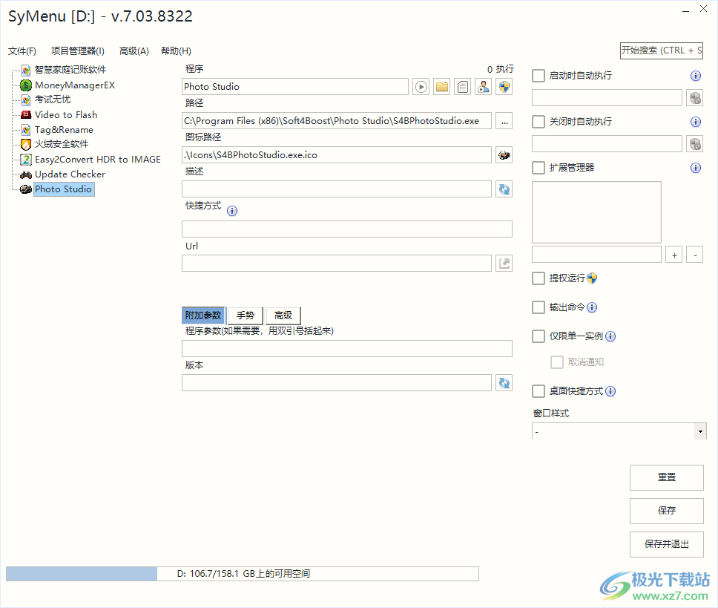
Task: Select 考试无忧 in the tree
Action: click(53, 99)
